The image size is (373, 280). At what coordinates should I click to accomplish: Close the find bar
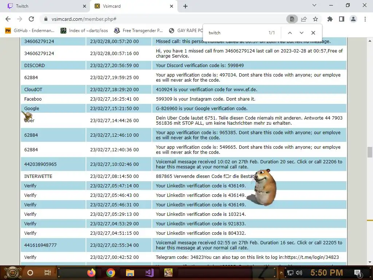(313, 33)
